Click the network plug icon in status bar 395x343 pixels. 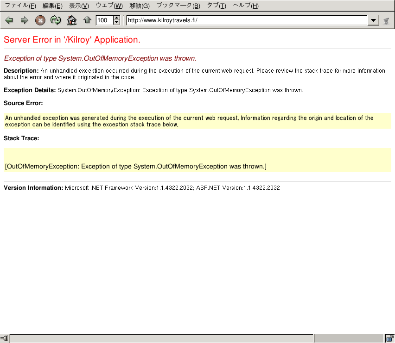pos(5,339)
